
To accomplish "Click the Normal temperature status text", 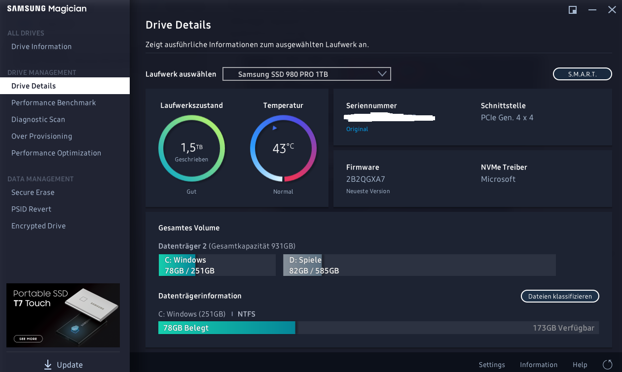I will [x=283, y=192].
